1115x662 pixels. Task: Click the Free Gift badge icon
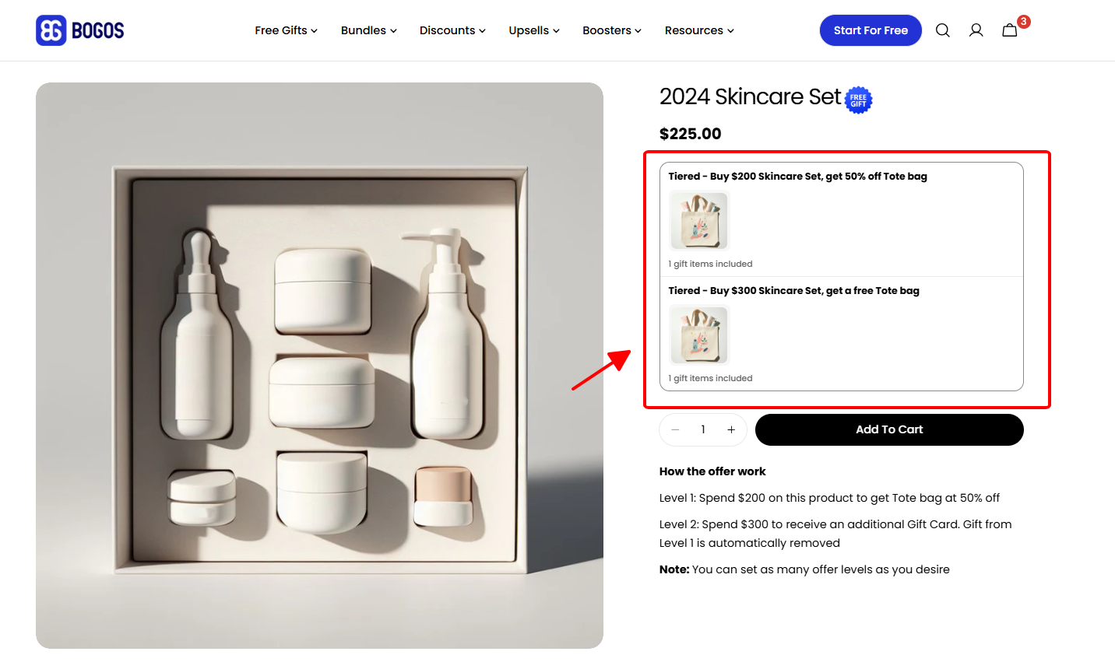858,100
